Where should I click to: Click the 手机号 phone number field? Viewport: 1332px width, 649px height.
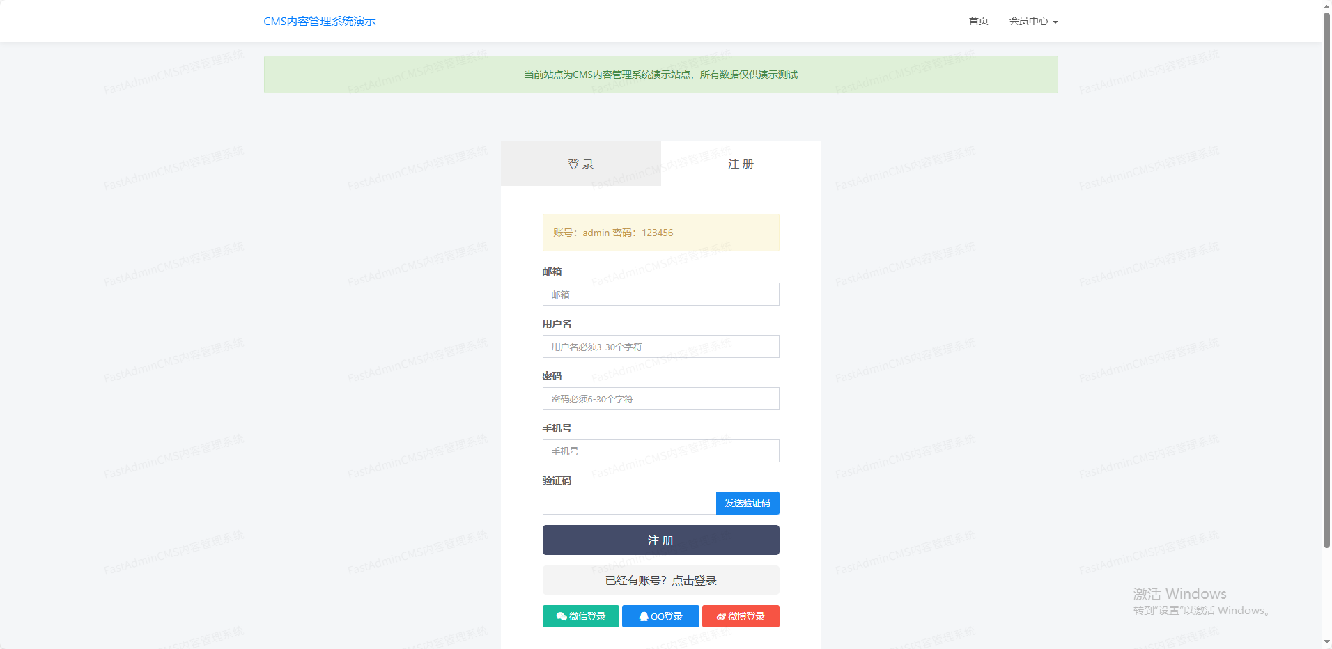coord(660,451)
